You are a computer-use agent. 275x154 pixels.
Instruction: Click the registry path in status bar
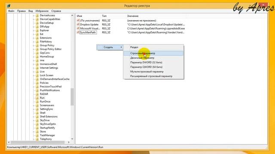(55, 147)
